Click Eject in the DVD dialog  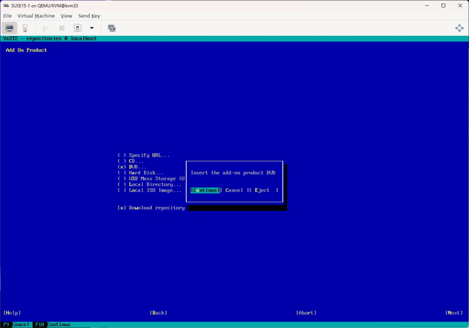tap(263, 190)
